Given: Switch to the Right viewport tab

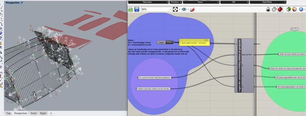Looking at the screenshot, I should pyautogui.click(x=43, y=113).
